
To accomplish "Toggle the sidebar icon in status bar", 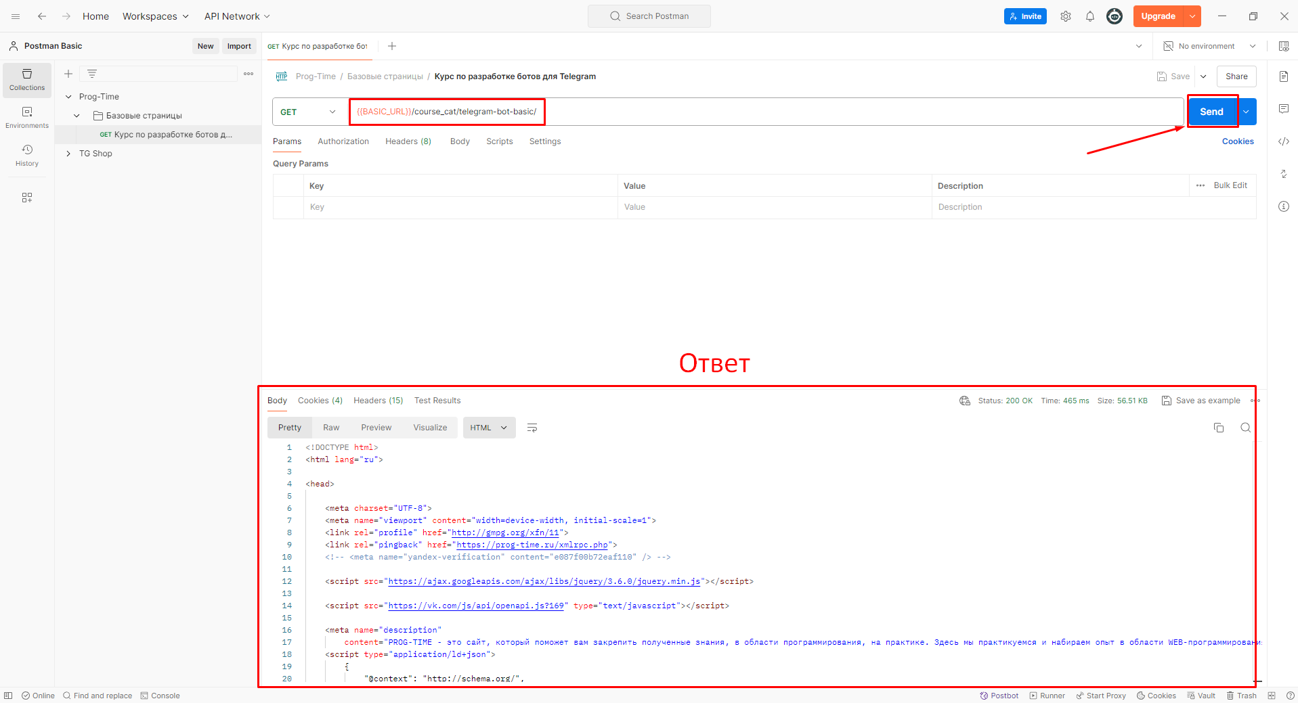I will click(x=8, y=696).
